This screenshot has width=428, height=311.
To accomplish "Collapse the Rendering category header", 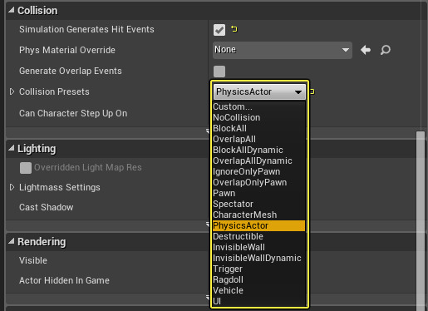I will (x=12, y=241).
